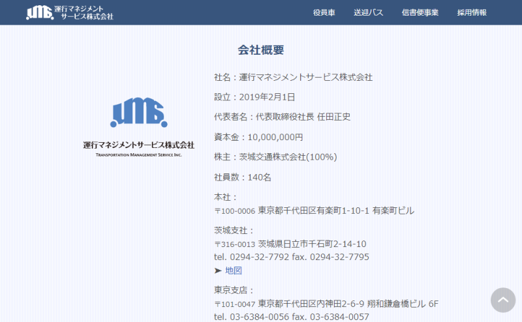Select the 設立：2019年2月1日 line
This screenshot has width=522, height=322.
tap(254, 97)
